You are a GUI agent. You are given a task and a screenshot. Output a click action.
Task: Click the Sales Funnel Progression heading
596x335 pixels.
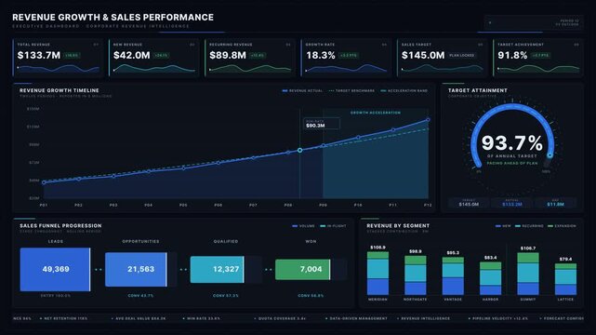tap(60, 226)
